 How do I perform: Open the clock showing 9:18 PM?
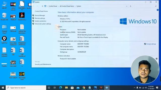click(x=151, y=88)
